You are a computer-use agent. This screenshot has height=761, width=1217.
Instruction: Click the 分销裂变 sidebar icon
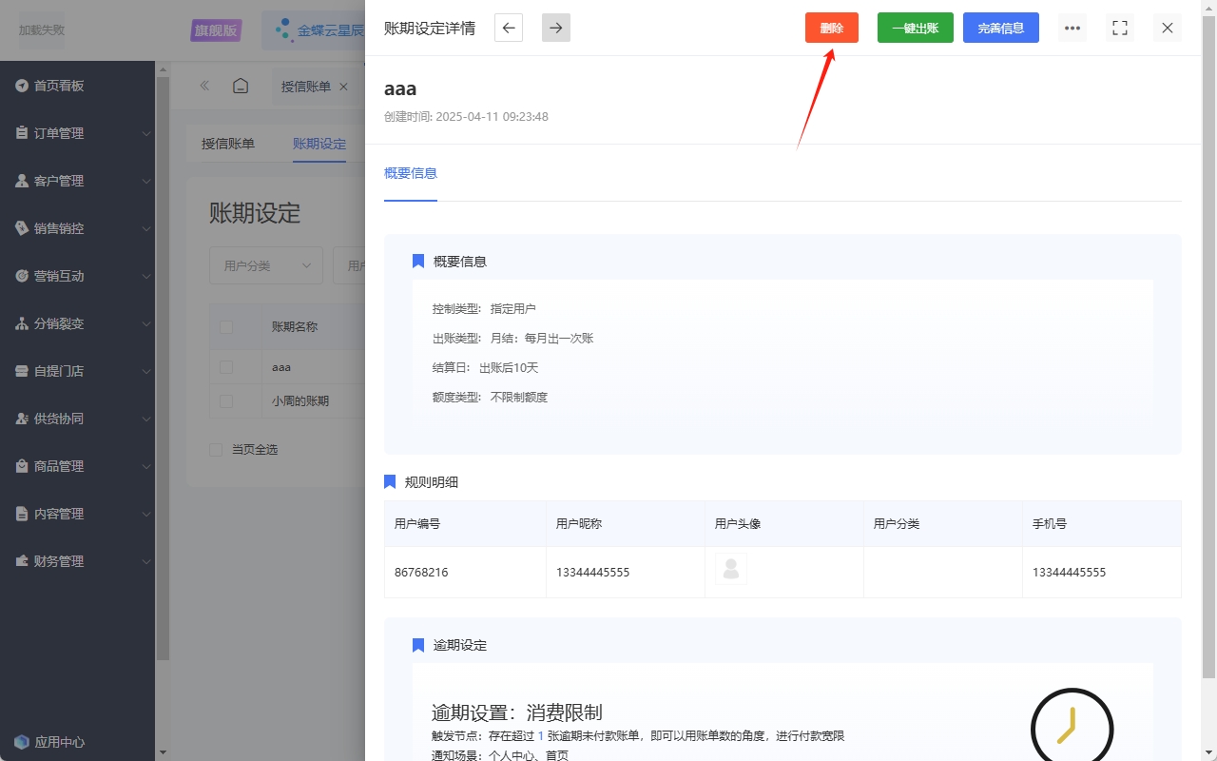[x=22, y=323]
